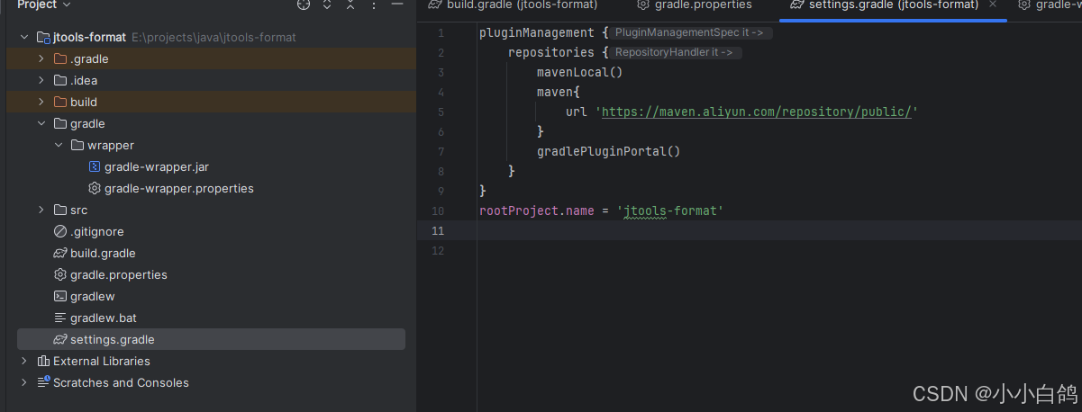Click PluginManagementSpec inlay hint
Image resolution: width=1082 pixels, height=412 pixels.
coord(691,33)
